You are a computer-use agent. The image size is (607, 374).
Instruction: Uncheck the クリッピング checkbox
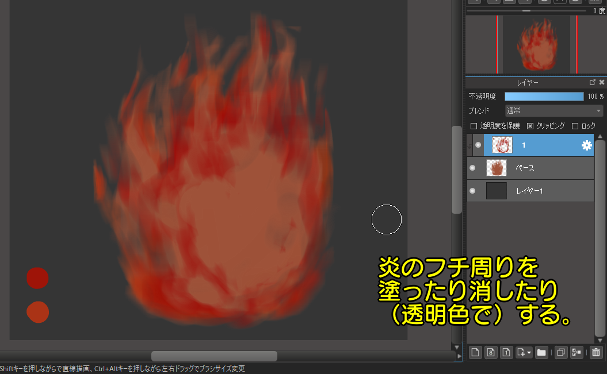530,126
